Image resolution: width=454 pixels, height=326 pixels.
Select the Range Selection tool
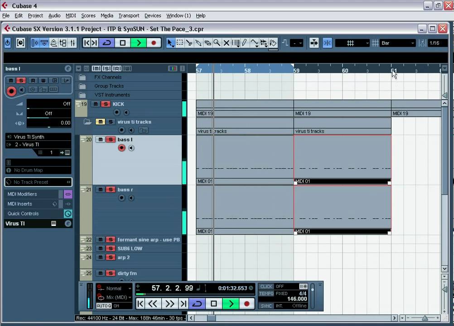(x=180, y=43)
